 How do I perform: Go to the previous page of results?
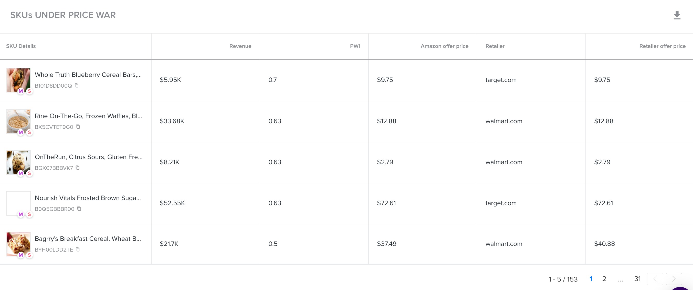coord(655,279)
